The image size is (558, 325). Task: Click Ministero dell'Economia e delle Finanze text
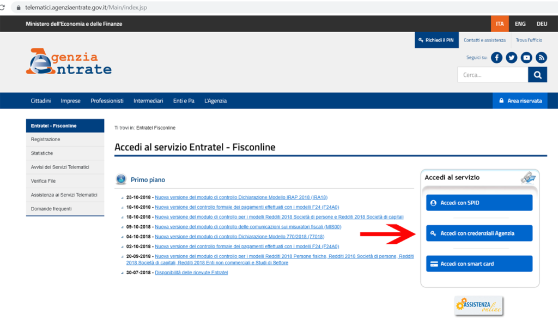click(74, 24)
